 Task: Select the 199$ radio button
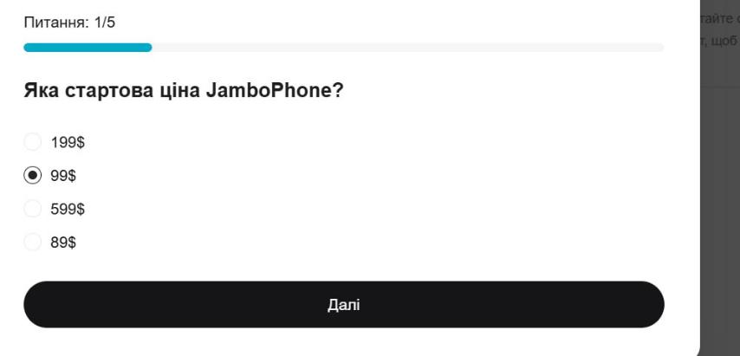[32, 141]
